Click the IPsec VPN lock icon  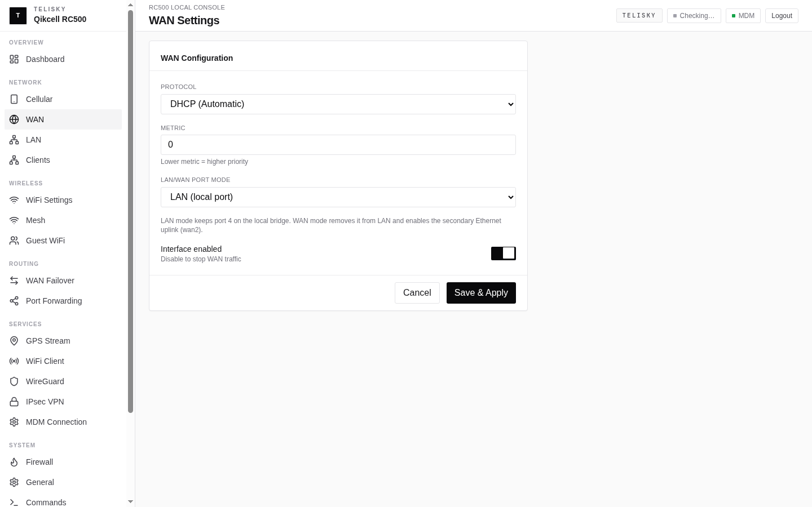click(x=14, y=402)
